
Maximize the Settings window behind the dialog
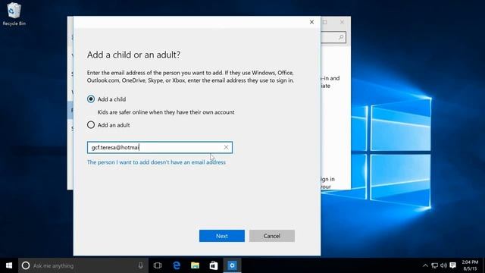point(325,22)
